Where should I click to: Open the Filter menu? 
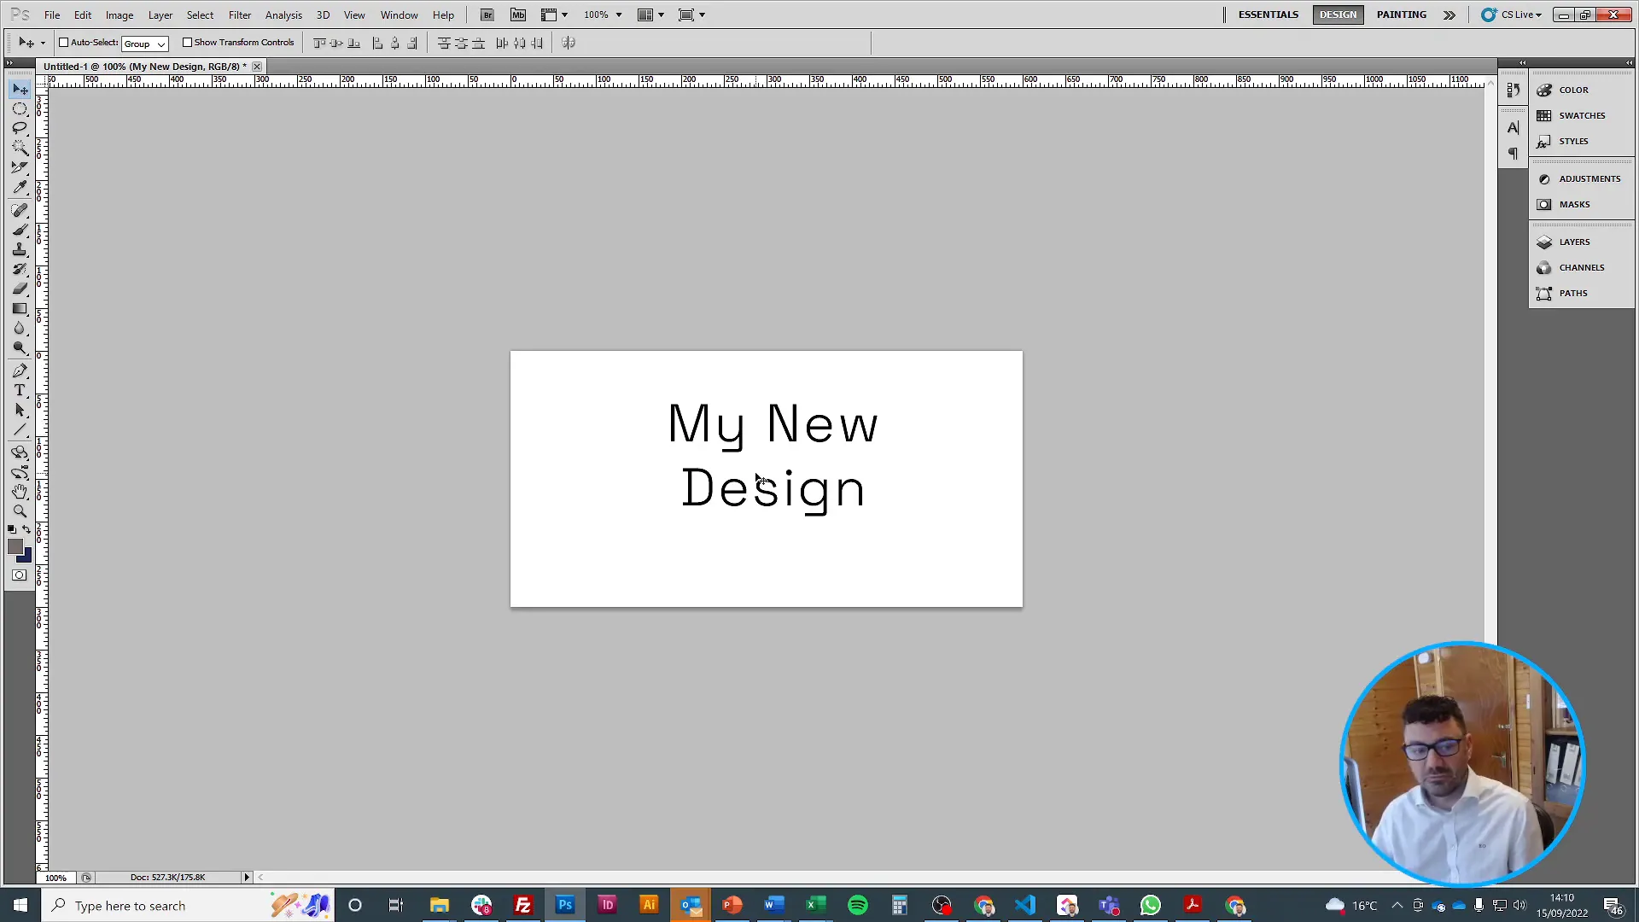240,15
